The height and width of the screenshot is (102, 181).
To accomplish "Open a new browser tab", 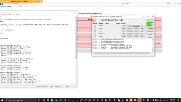I will (x=20, y=6).
